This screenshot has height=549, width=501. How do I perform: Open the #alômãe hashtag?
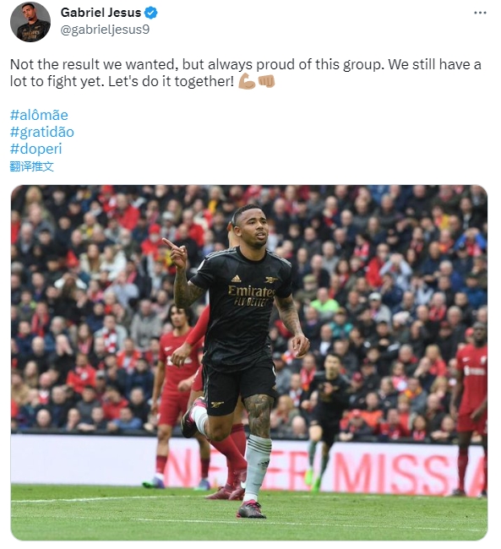coord(39,115)
